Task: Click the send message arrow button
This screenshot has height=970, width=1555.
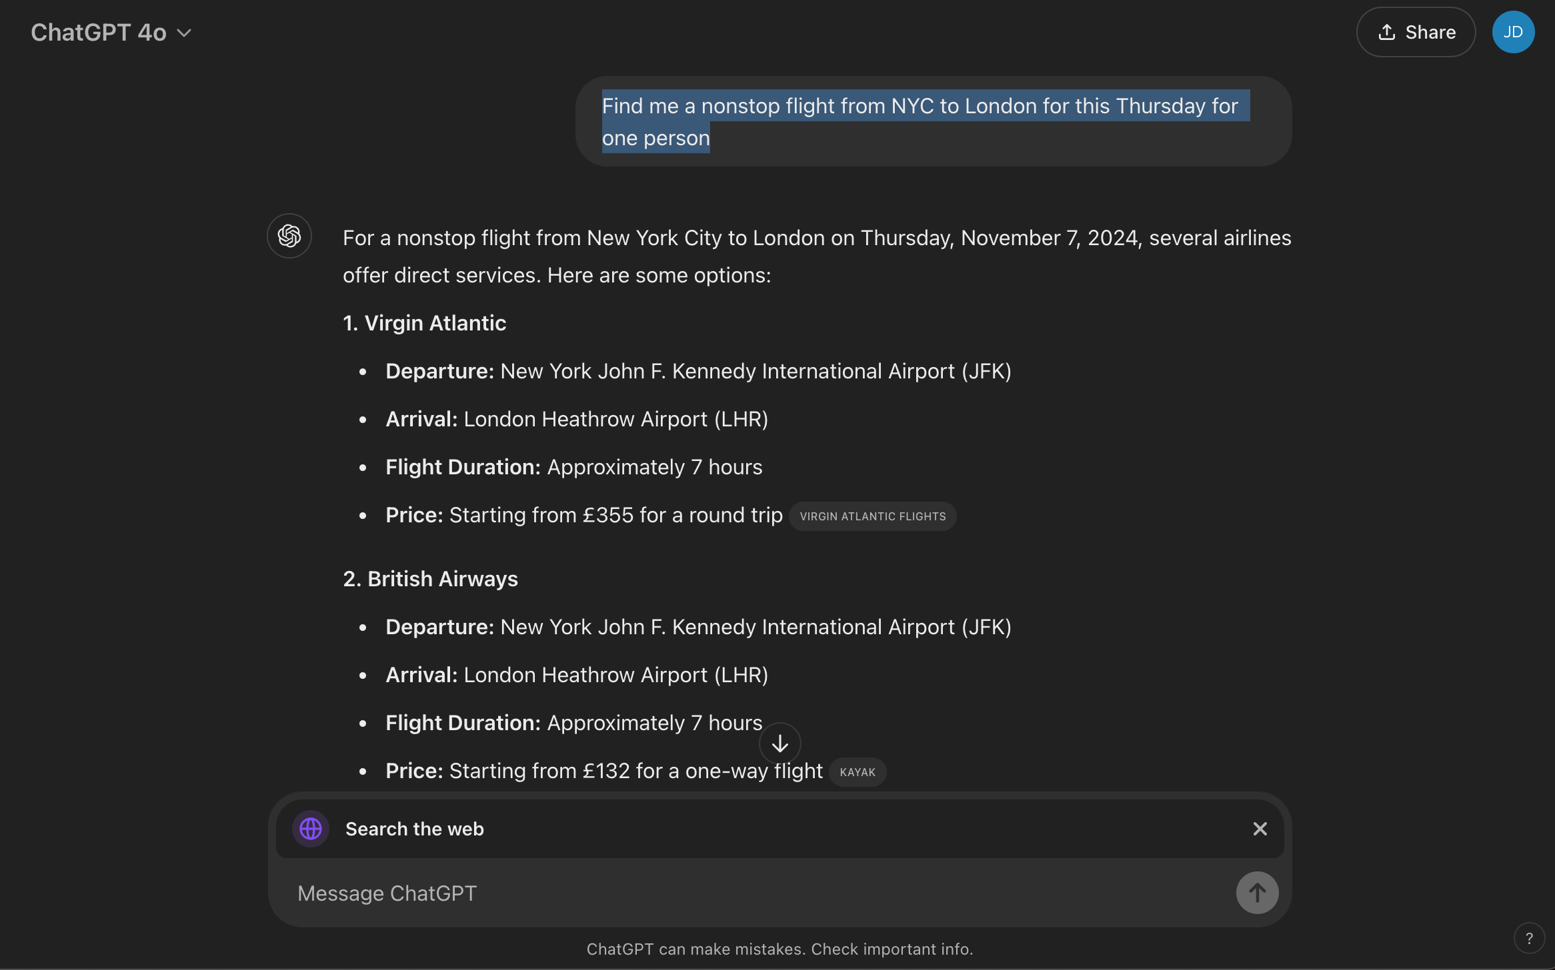Action: click(x=1257, y=893)
